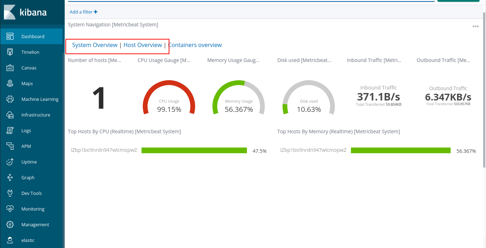Go to Canvas menu label
486x248 pixels.
click(x=29, y=68)
